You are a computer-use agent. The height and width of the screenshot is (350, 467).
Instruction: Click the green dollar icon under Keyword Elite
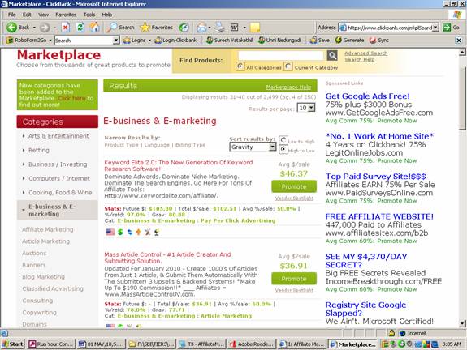(x=120, y=233)
